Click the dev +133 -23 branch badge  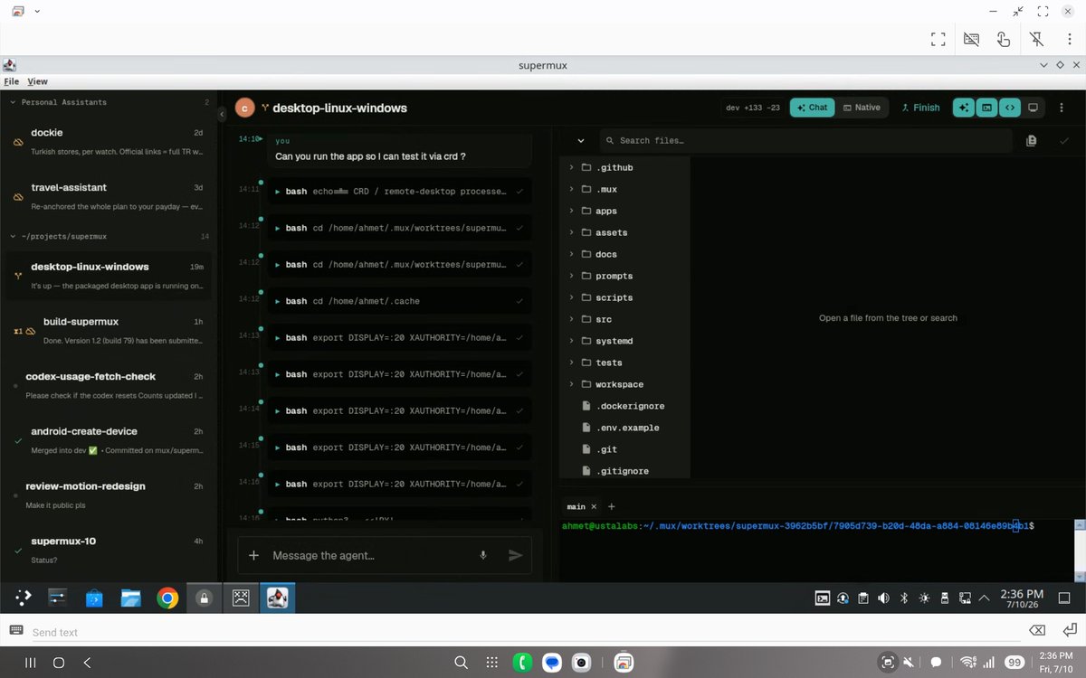pyautogui.click(x=752, y=108)
